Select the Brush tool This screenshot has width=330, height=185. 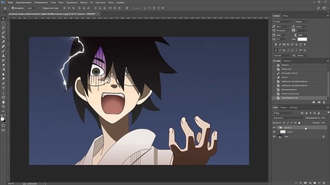pyautogui.click(x=3, y=51)
